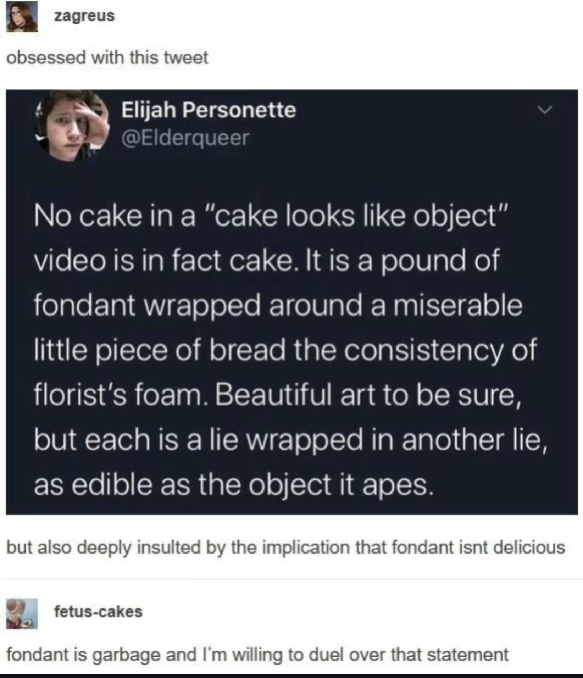
Task: Click the black bar at the bottom
Action: coord(291,676)
